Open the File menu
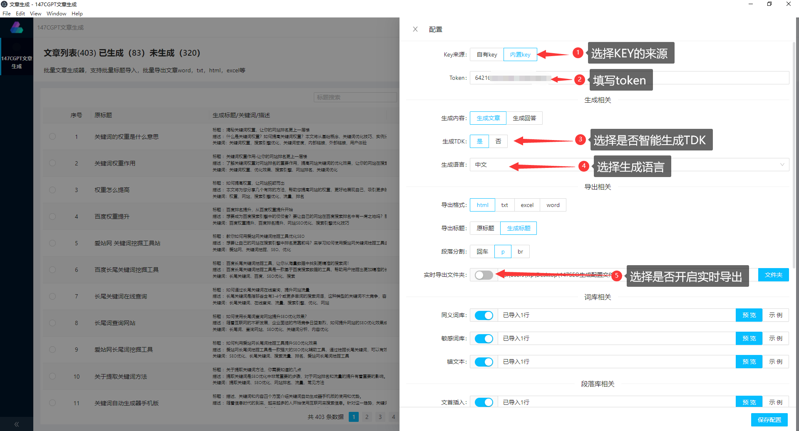Screen dimensions: 799x431 point(7,14)
